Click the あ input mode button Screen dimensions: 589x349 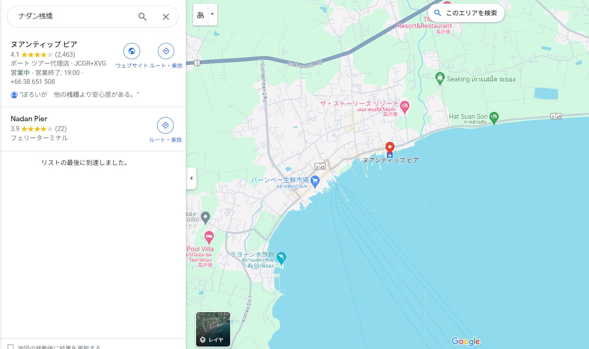pyautogui.click(x=200, y=15)
